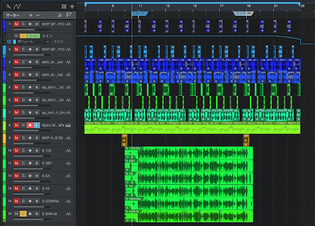315x226 pixels.
Task: Select the track name S G87
Action: point(47,163)
